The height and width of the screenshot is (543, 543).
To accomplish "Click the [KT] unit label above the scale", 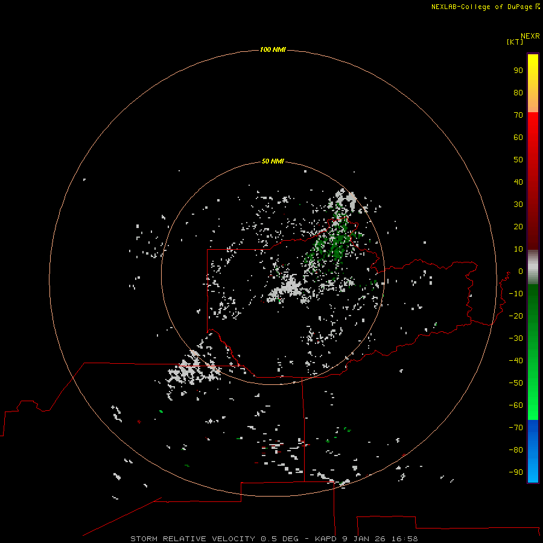I will [515, 42].
